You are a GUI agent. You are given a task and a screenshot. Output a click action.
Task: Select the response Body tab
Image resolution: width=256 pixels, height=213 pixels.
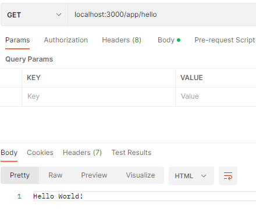click(x=9, y=153)
